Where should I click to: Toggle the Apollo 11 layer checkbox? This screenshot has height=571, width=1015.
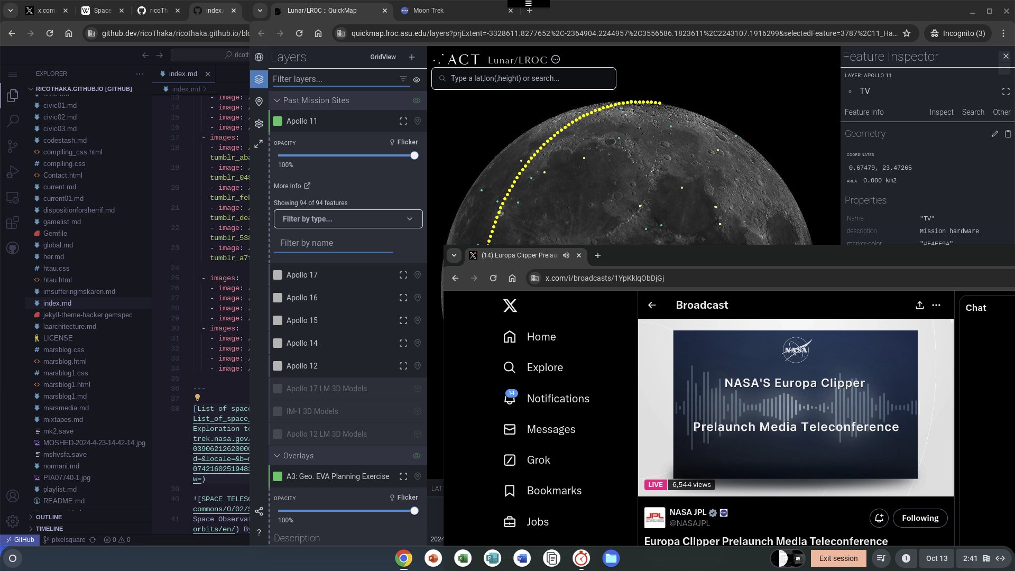coord(278,121)
